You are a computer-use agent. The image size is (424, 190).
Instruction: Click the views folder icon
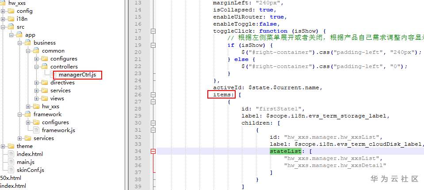click(x=45, y=99)
